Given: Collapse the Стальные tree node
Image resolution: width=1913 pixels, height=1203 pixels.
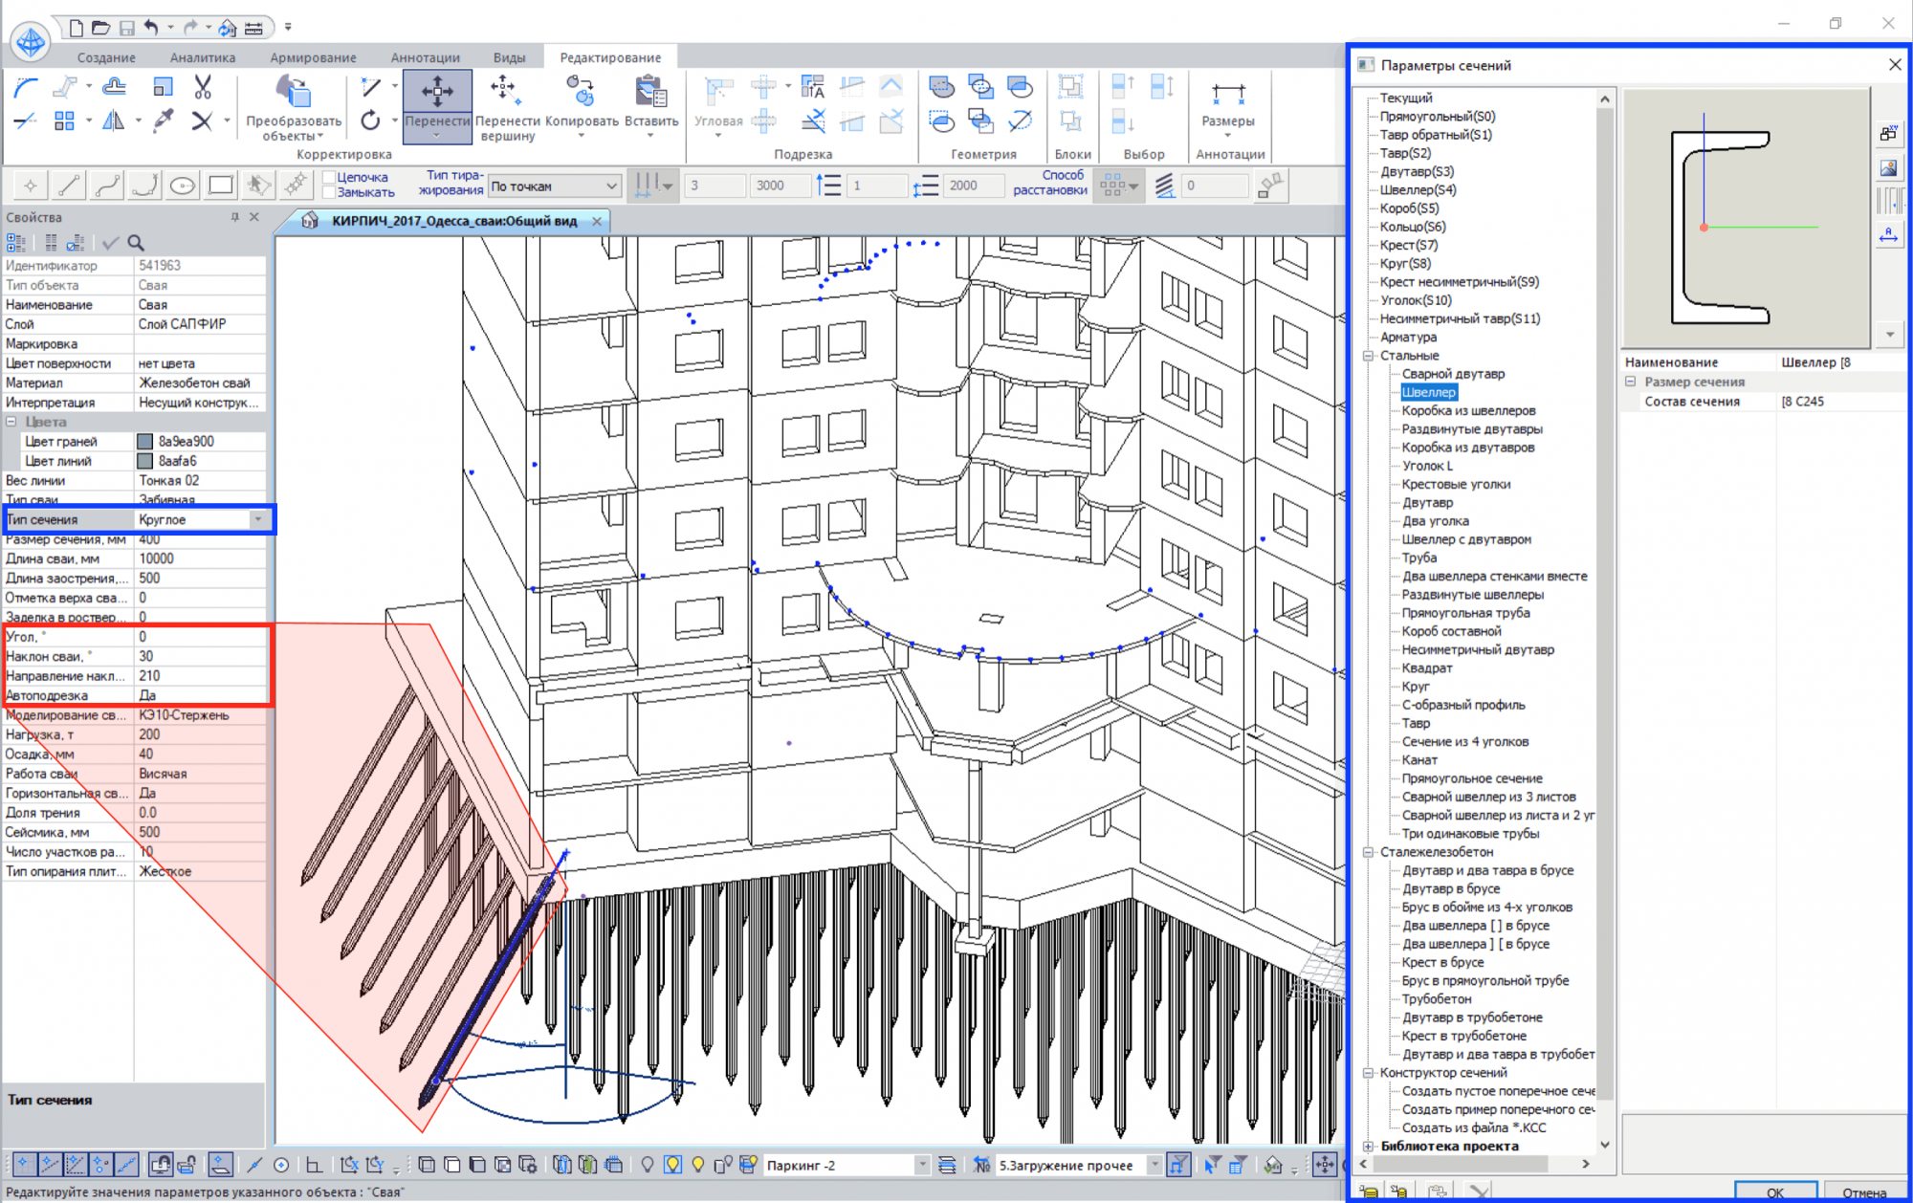Looking at the screenshot, I should pyautogui.click(x=1369, y=356).
